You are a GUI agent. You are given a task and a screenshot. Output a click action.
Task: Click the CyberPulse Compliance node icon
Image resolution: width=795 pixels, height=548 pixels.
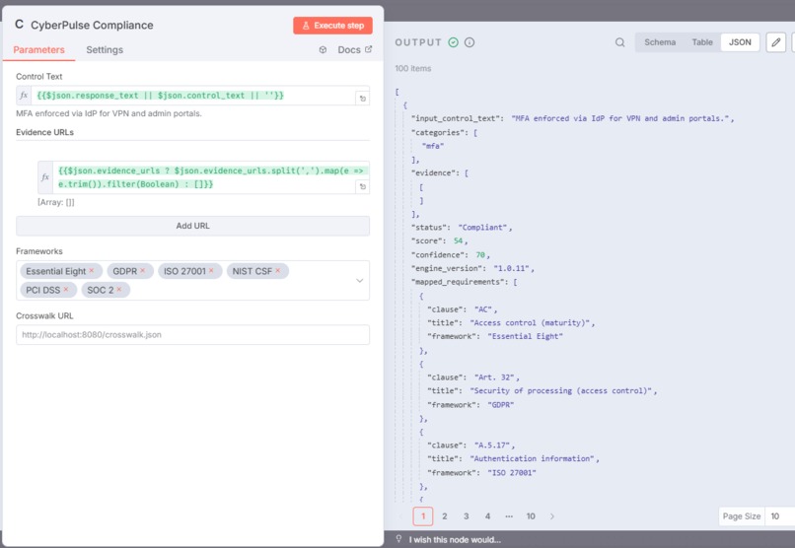tap(20, 25)
